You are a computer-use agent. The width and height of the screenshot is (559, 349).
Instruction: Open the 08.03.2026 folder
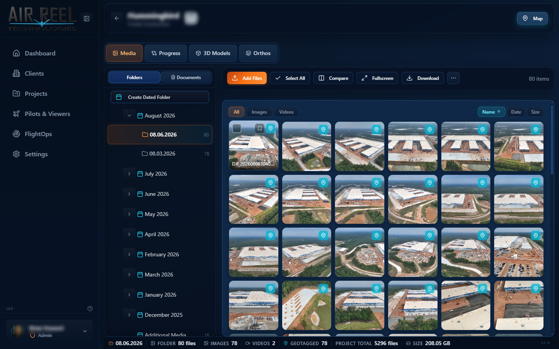point(160,154)
